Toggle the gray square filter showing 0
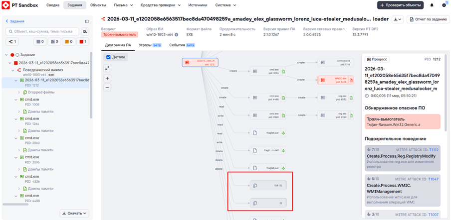This screenshot has width=451, height=220. coord(40,42)
